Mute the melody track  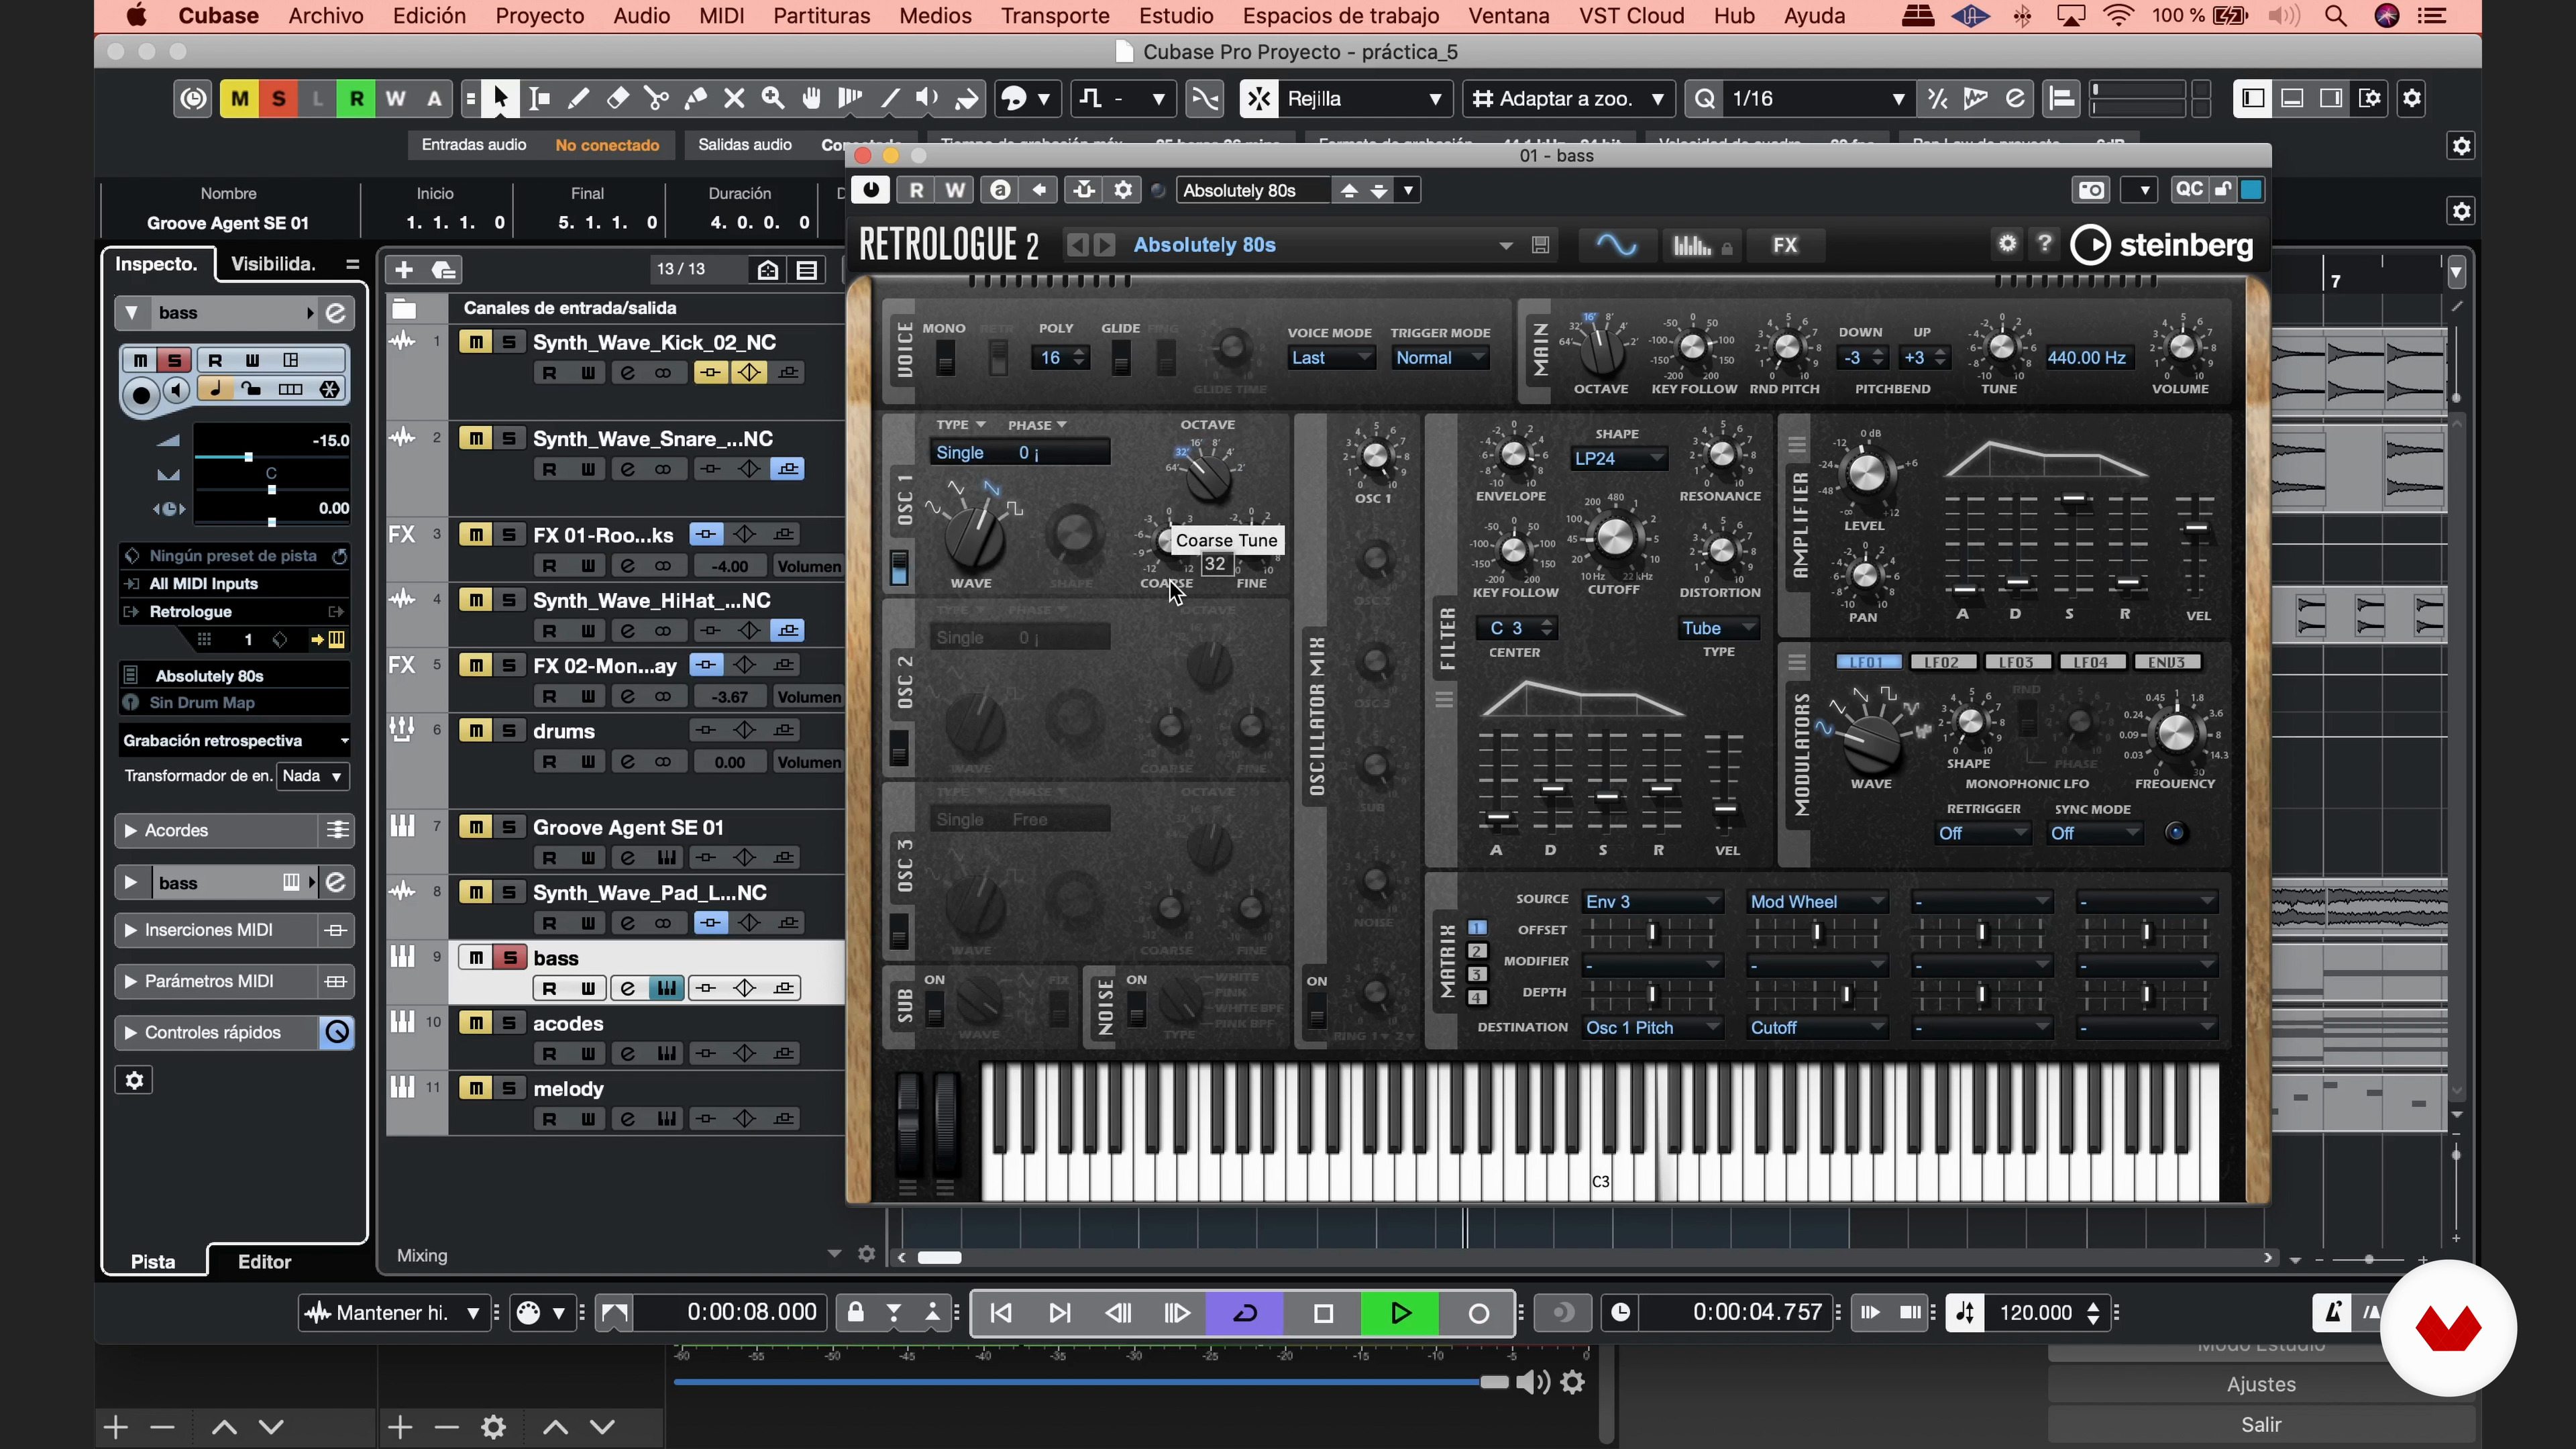[x=476, y=1088]
